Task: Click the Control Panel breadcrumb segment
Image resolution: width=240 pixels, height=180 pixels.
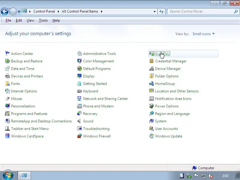Action: (x=44, y=11)
